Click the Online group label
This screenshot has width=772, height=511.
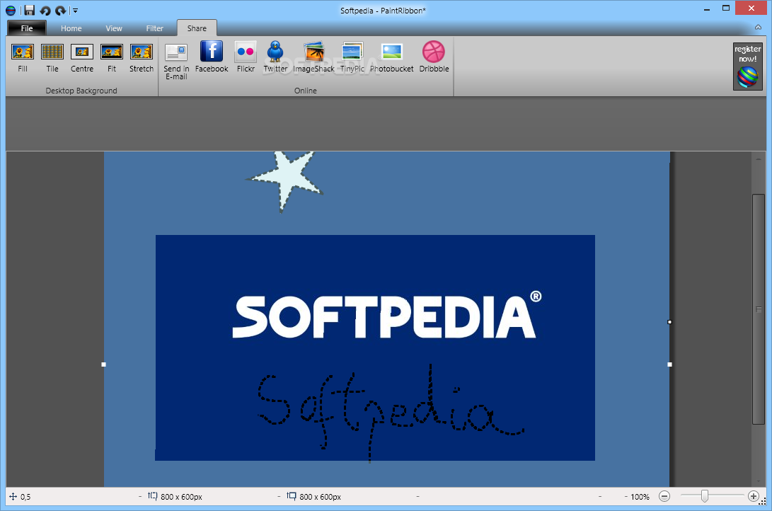point(305,91)
